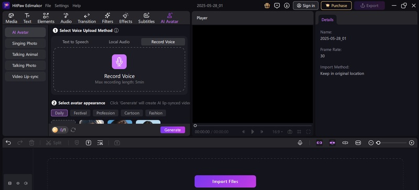The height and width of the screenshot is (190, 419).
Task: Click the Purchase button
Action: pos(336,6)
